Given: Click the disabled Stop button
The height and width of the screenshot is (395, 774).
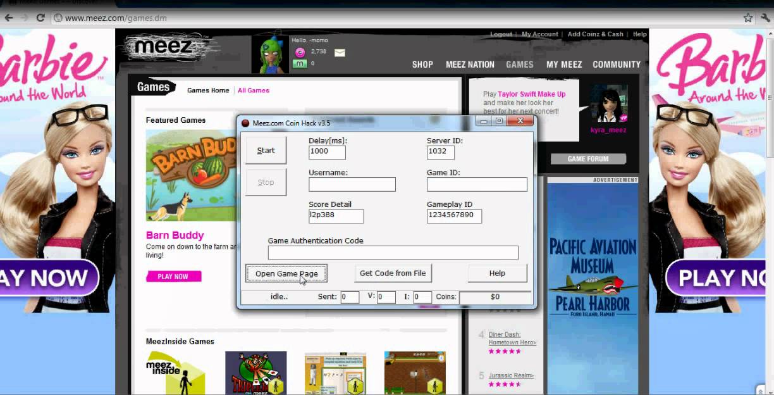Looking at the screenshot, I should click(x=266, y=182).
